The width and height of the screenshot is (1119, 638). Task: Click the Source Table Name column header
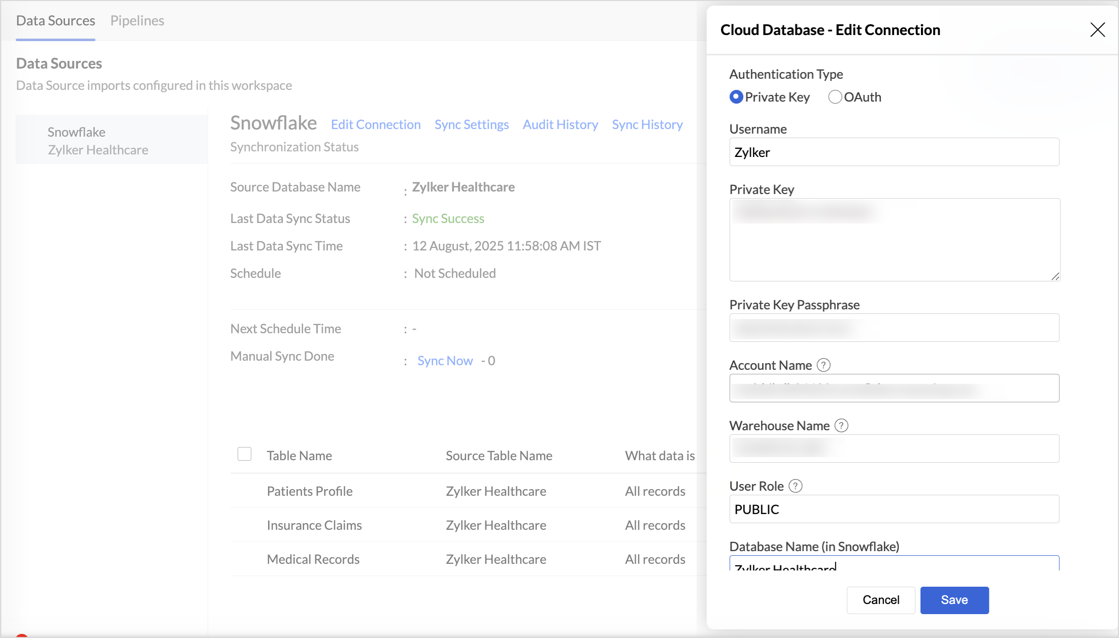click(499, 456)
